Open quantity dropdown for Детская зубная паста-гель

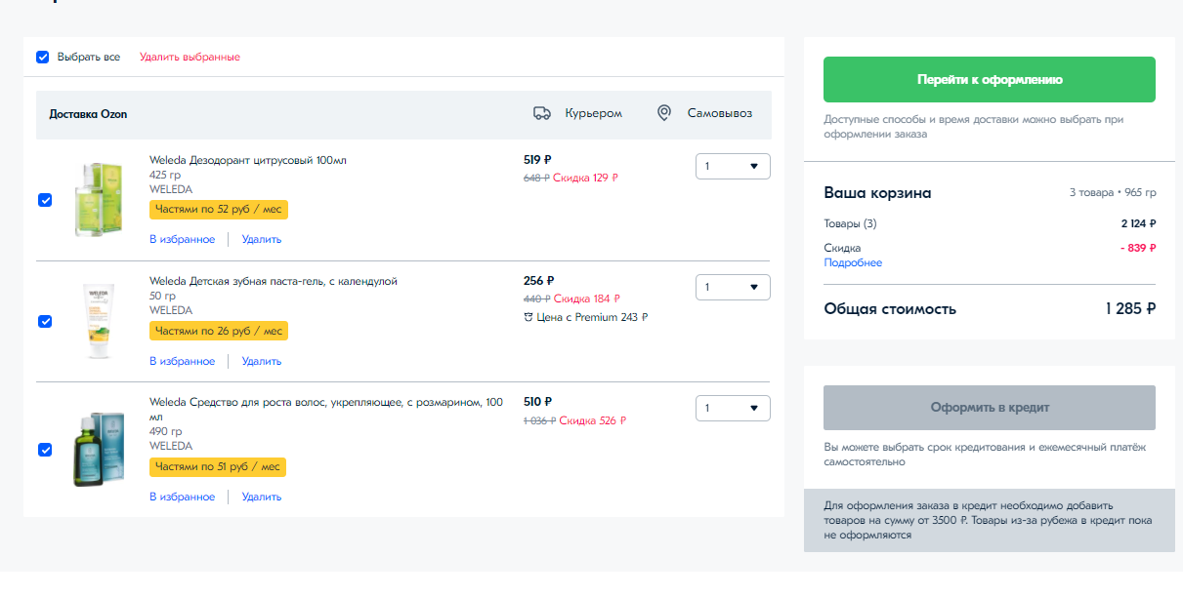click(x=733, y=287)
